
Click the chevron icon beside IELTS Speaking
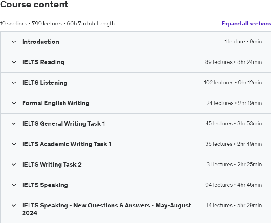pyautogui.click(x=14, y=185)
